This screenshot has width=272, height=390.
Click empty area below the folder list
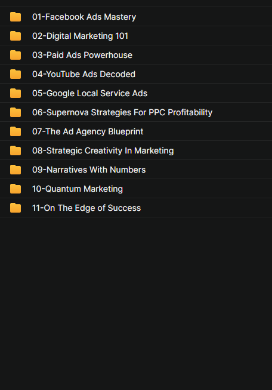pyautogui.click(x=136, y=303)
